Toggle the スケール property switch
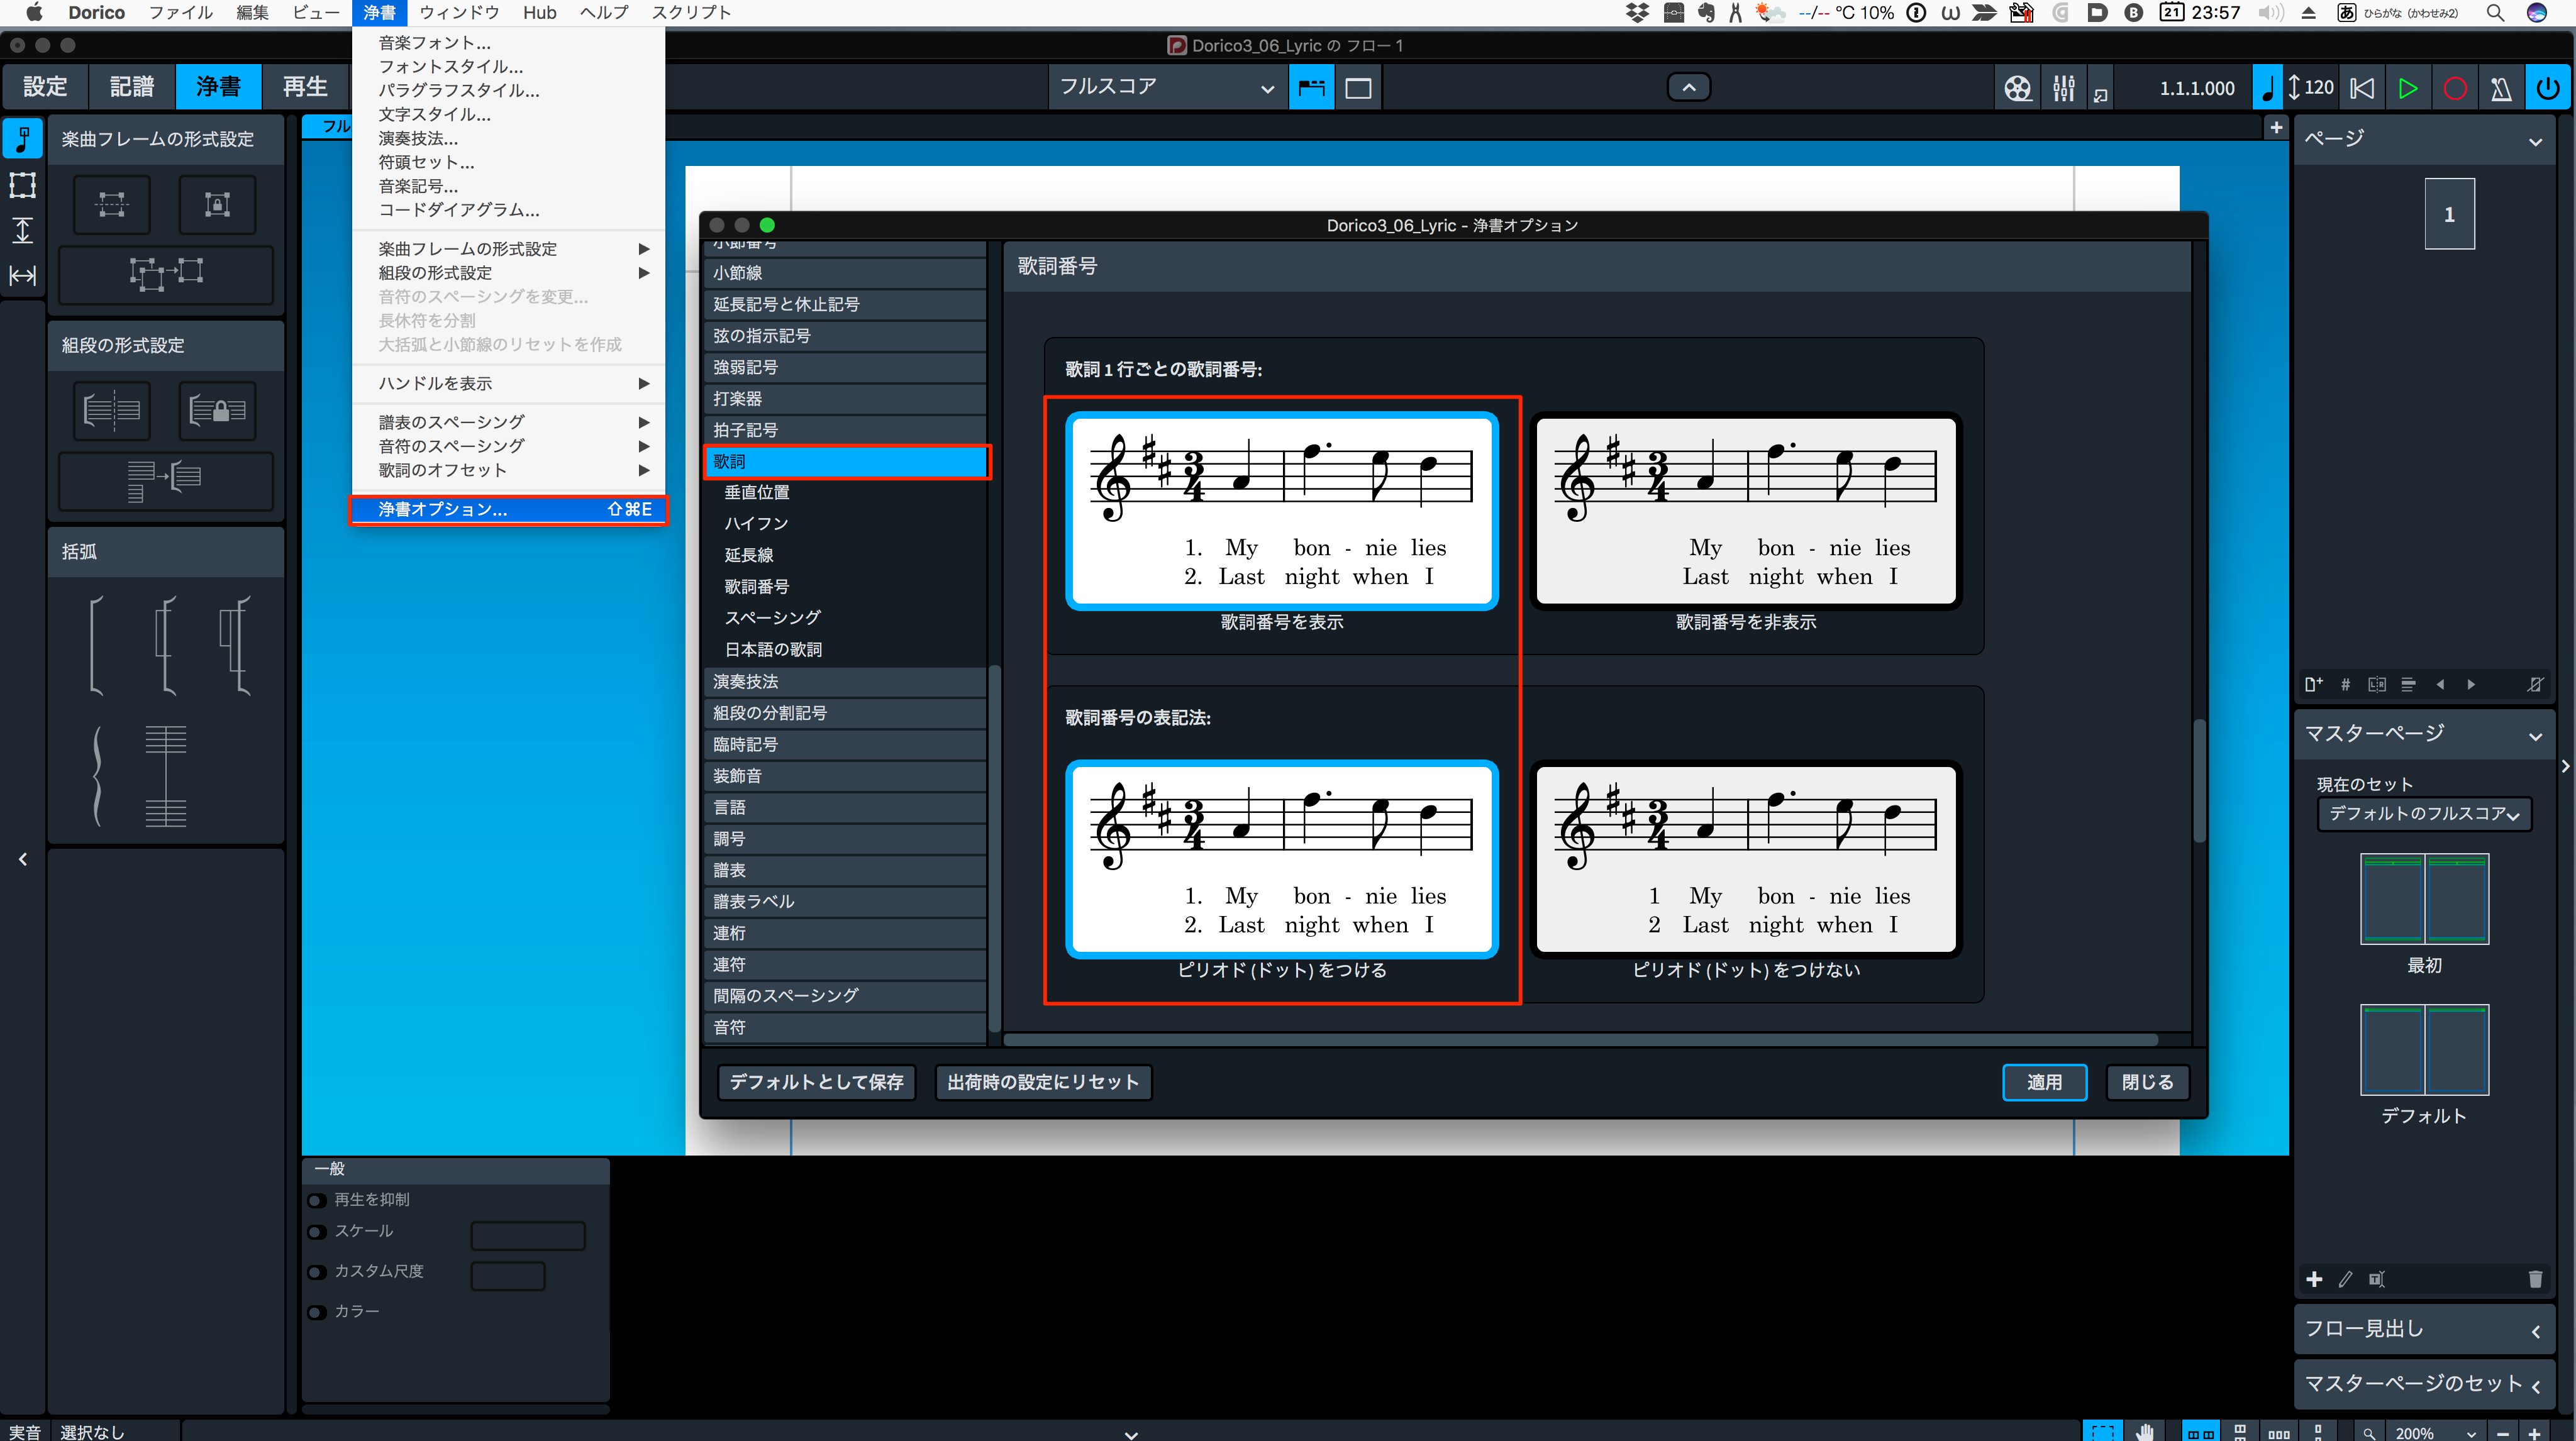This screenshot has width=2576, height=1441. point(317,1232)
